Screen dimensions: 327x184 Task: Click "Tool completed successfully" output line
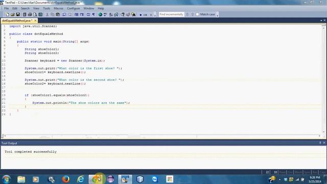tap(31, 152)
